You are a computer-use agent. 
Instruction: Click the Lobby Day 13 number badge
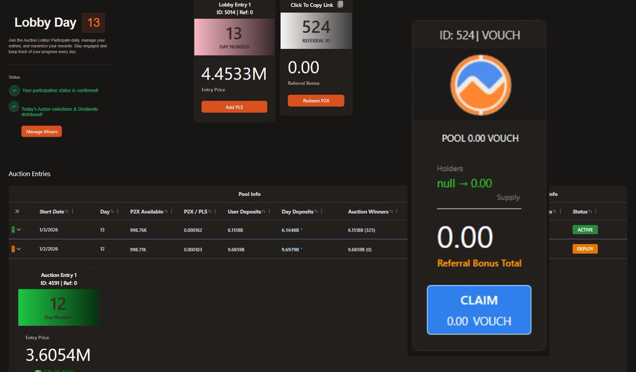93,23
